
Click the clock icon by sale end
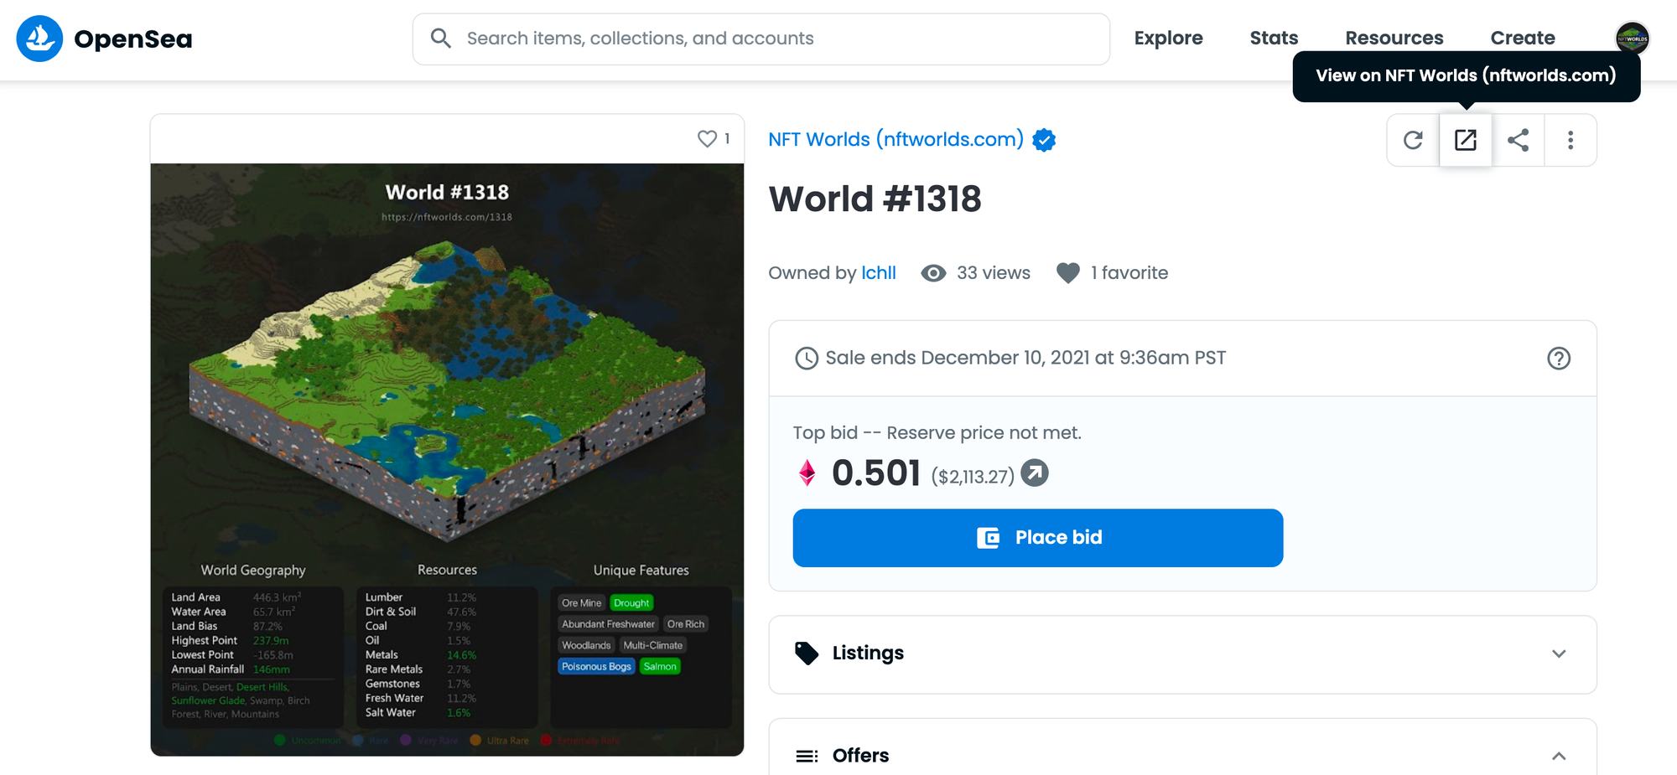(x=807, y=359)
